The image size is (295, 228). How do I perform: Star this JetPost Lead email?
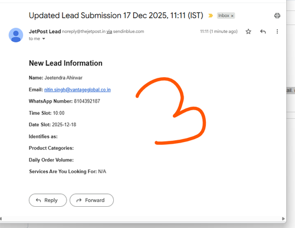(x=248, y=31)
